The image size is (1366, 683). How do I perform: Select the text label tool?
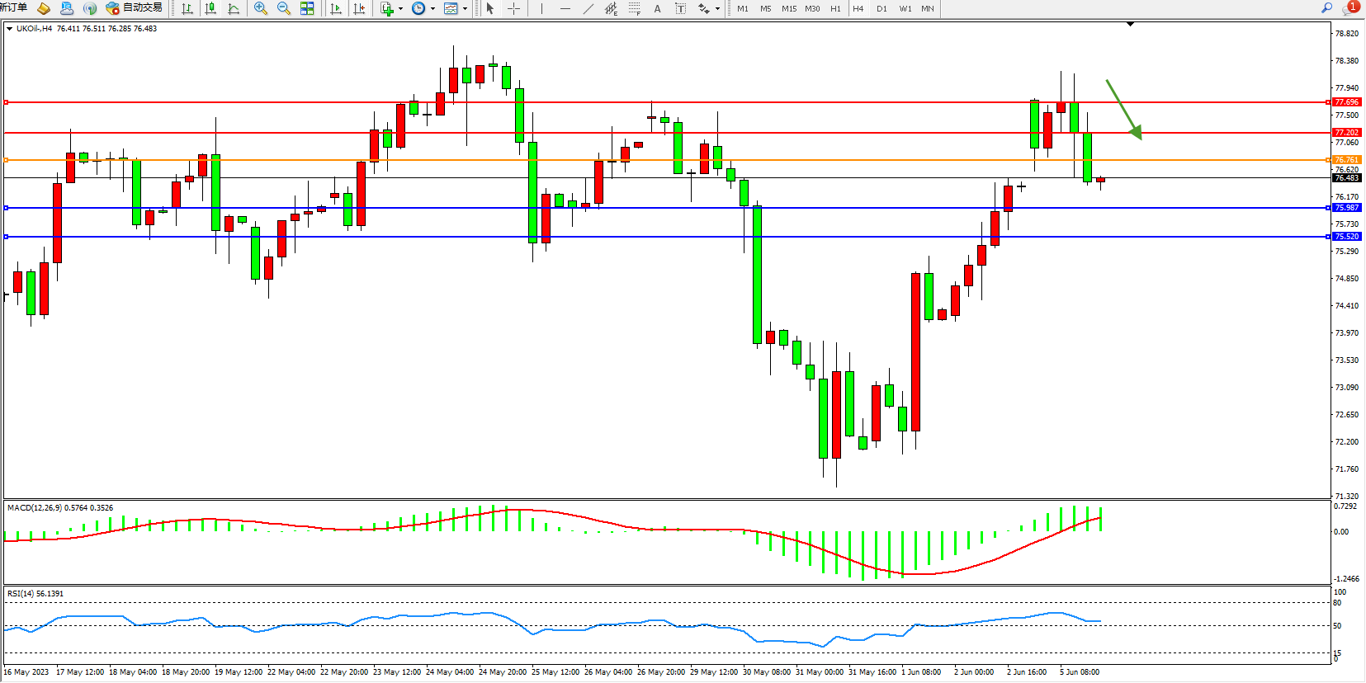[680, 8]
